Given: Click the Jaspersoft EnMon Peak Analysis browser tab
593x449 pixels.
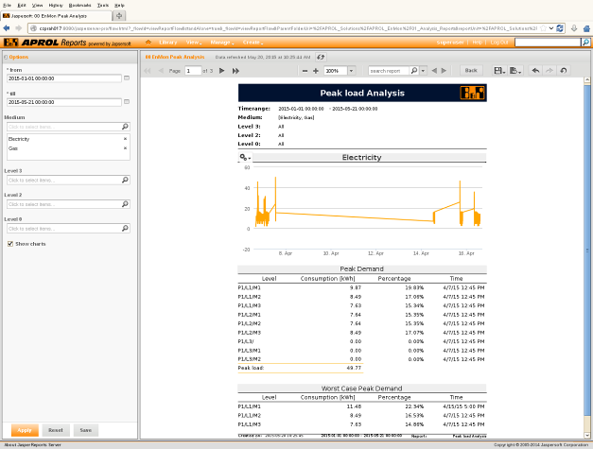Looking at the screenshot, I should click(x=57, y=16).
